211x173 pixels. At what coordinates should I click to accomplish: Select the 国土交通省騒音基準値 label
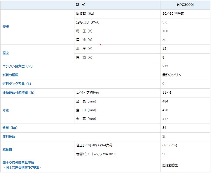[18, 163]
